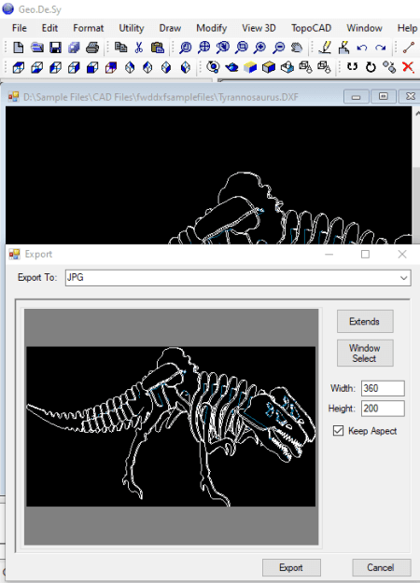Open the Utility menu
Image resolution: width=420 pixels, height=583 pixels.
click(x=132, y=28)
